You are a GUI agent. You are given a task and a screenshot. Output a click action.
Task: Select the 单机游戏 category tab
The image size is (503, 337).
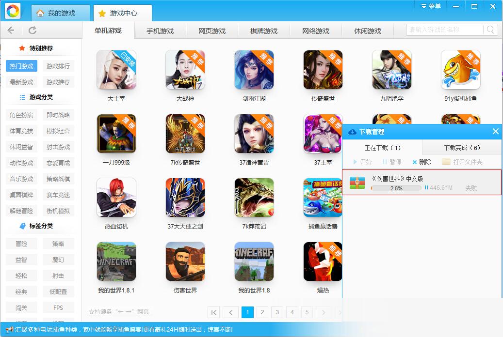[x=108, y=31]
